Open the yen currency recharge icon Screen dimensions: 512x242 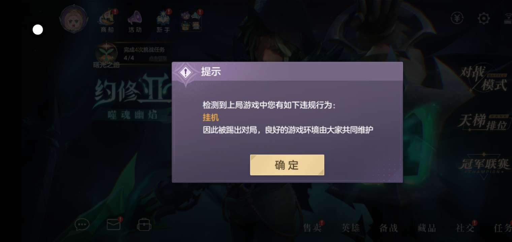pos(457,18)
